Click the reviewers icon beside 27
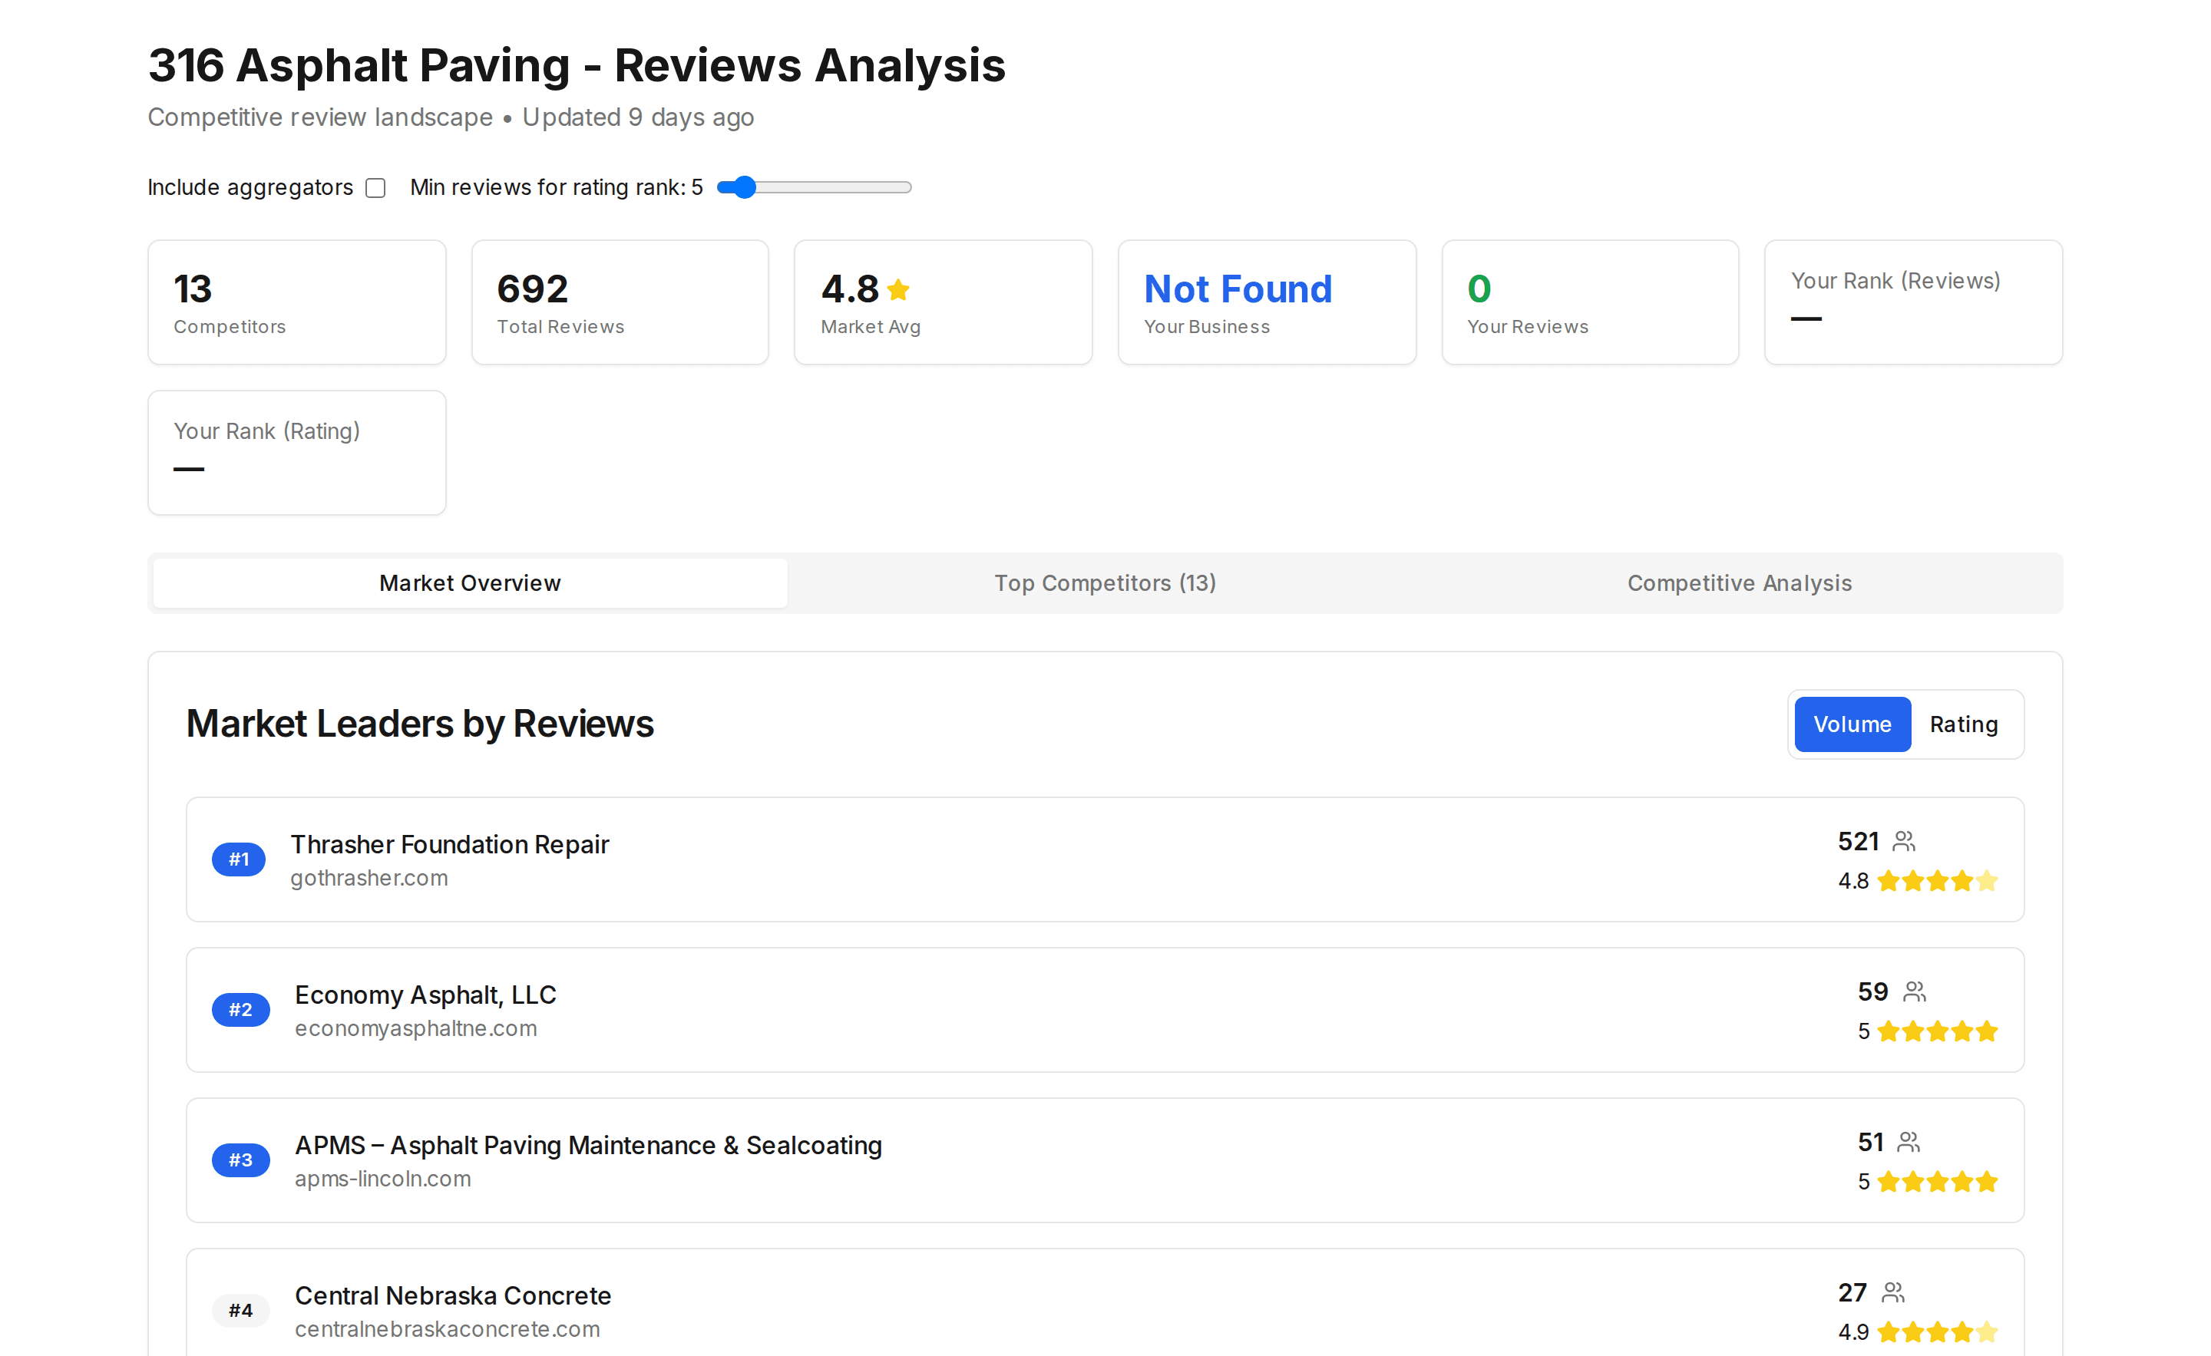This screenshot has width=2211, height=1356. click(1893, 1292)
